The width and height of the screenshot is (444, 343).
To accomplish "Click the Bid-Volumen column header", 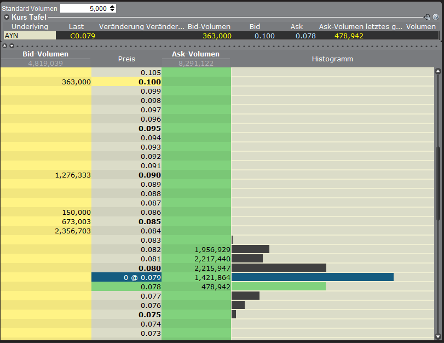I will (x=45, y=54).
